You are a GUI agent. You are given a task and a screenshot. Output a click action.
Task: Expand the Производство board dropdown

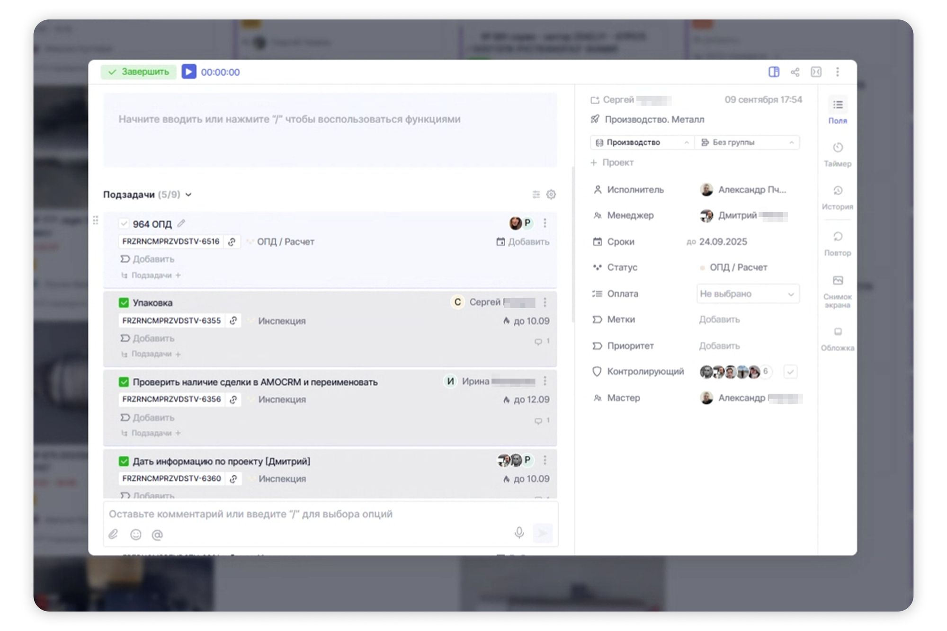[642, 142]
